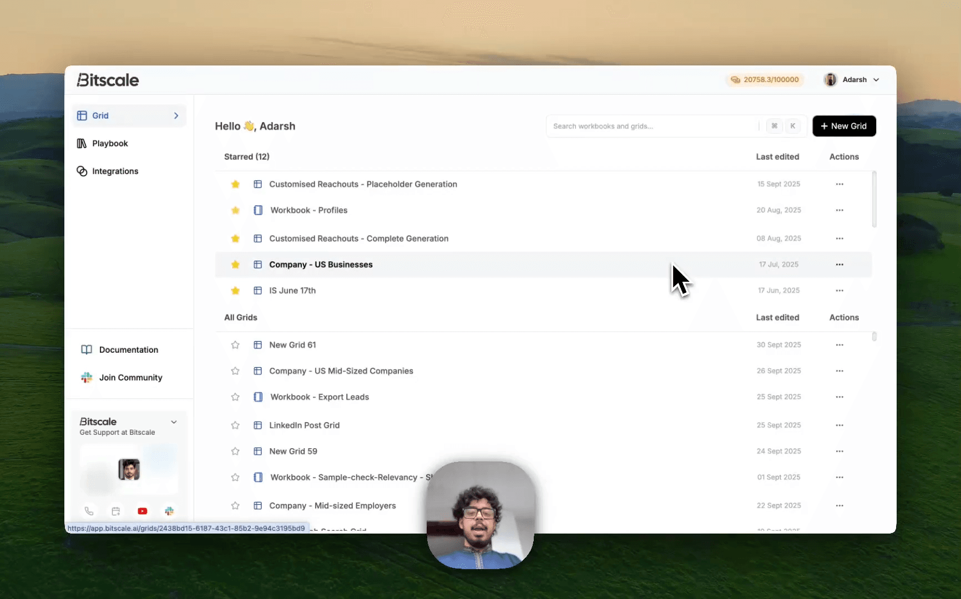961x599 pixels.
Task: Click the credits coin icon 20758.3/100000
Action: point(735,80)
